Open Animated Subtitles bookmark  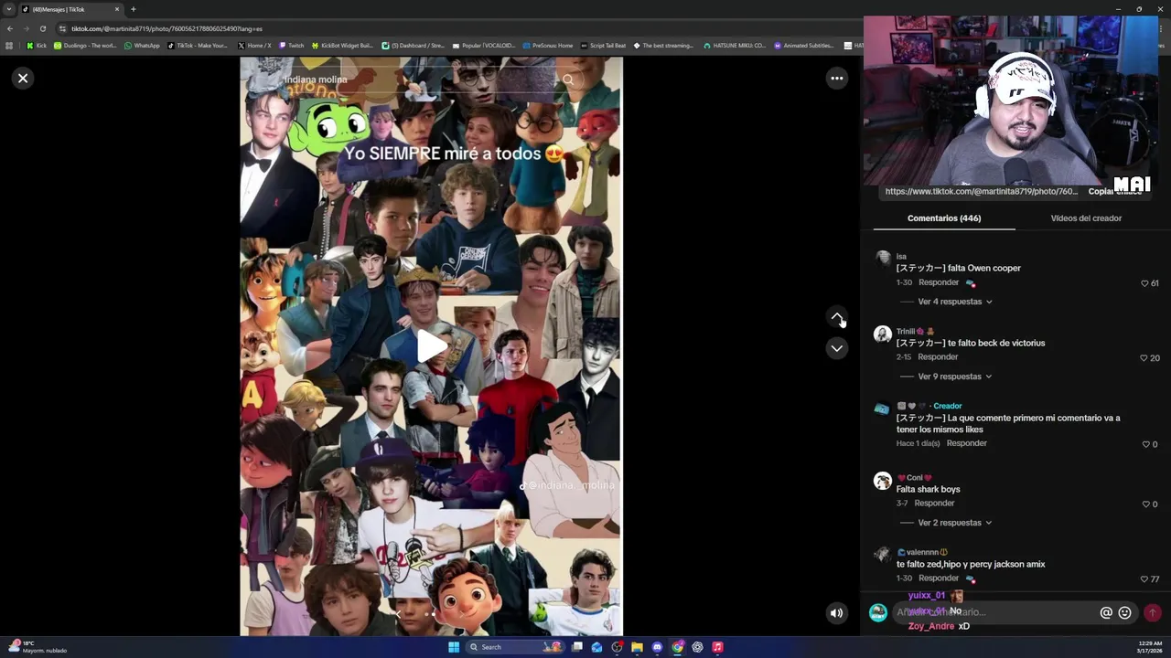(804, 46)
